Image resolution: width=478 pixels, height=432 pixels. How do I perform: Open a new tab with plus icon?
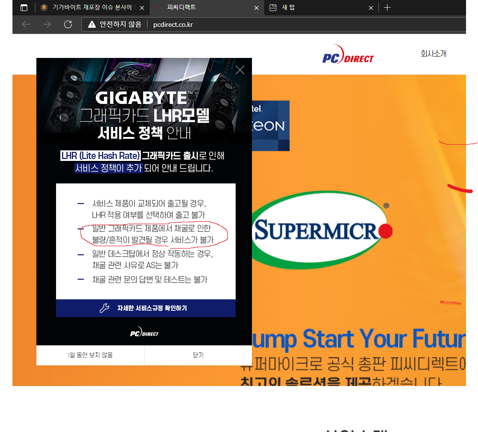tap(387, 8)
